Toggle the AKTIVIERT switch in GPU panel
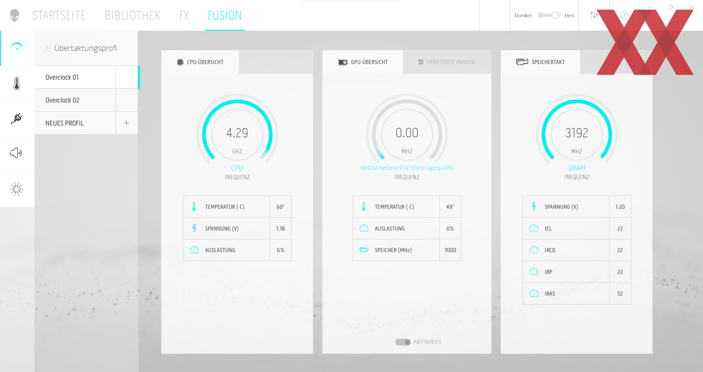 coord(403,342)
